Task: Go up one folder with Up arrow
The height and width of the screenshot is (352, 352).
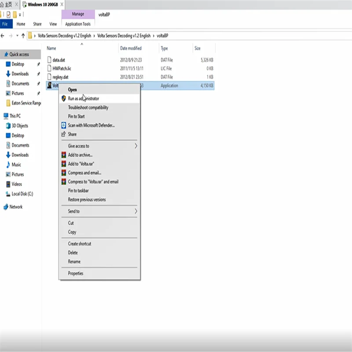Action: point(23,36)
